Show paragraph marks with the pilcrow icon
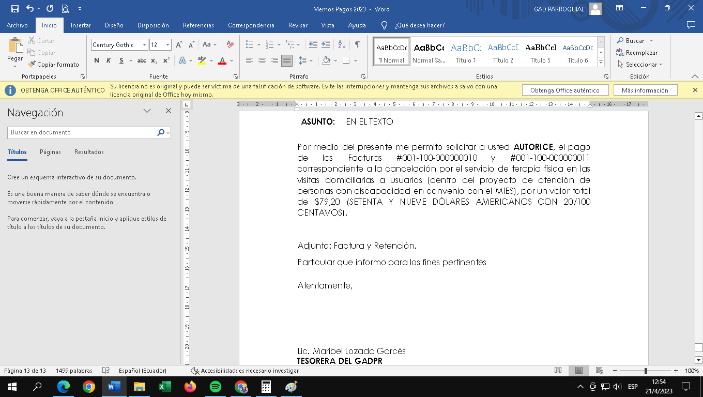This screenshot has height=397, width=703. pos(357,44)
